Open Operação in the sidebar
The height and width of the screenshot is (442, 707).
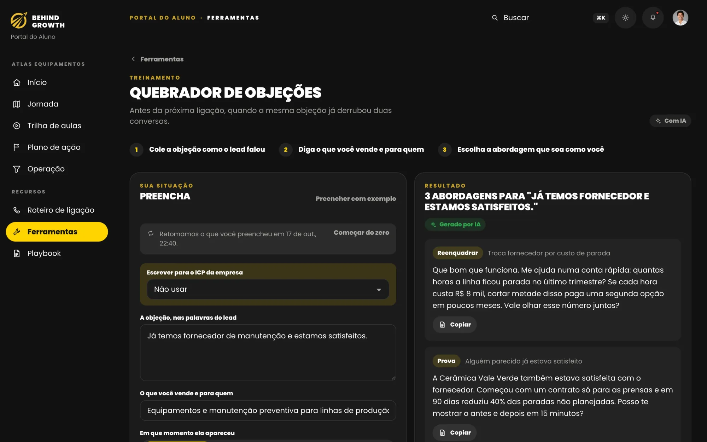click(x=57, y=169)
